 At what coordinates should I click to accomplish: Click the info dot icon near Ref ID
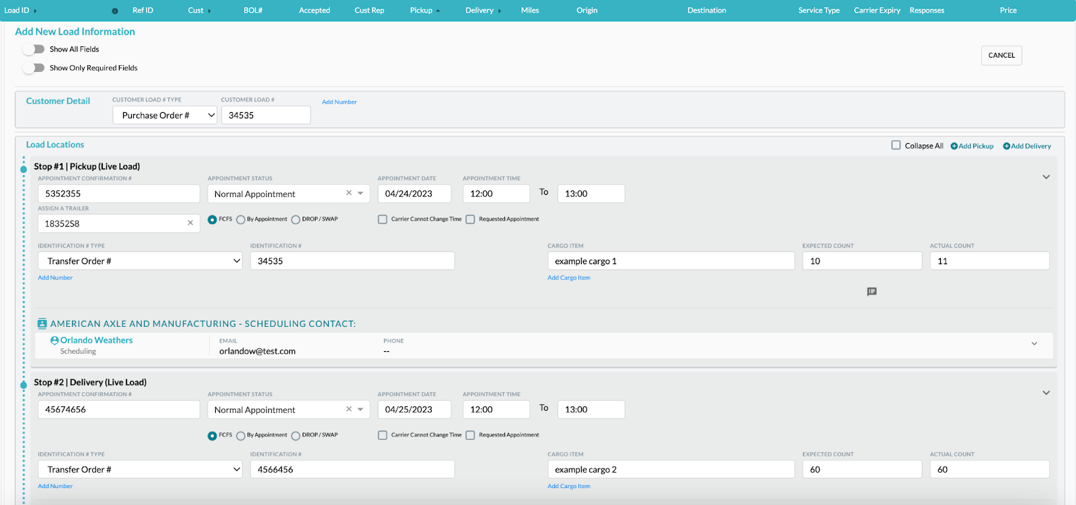114,11
